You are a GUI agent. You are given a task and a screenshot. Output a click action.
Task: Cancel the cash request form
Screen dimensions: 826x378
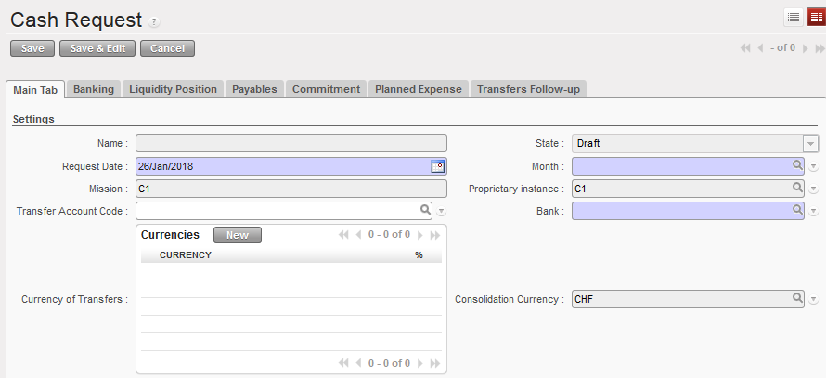pyautogui.click(x=167, y=48)
